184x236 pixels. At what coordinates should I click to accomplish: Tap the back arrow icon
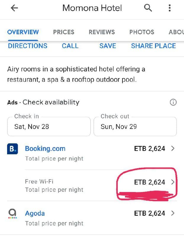pos(14,8)
